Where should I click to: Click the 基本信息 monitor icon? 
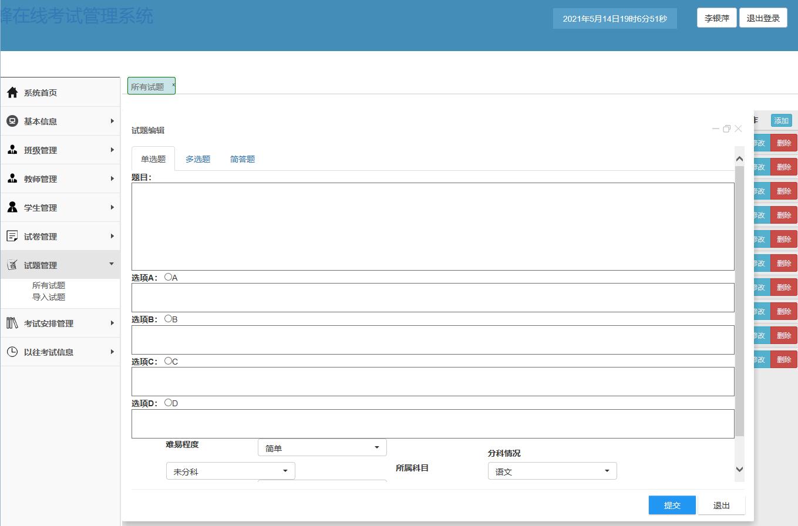pos(12,121)
